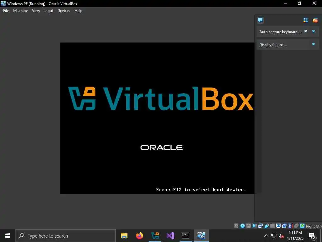Minimize the VirtualBox VM window

pos(285,3)
